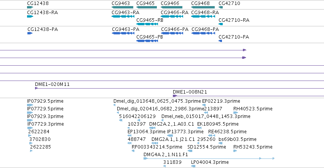
Task: Select the DME1-020M11 BAC start arrow
Action: coord(37,88)
